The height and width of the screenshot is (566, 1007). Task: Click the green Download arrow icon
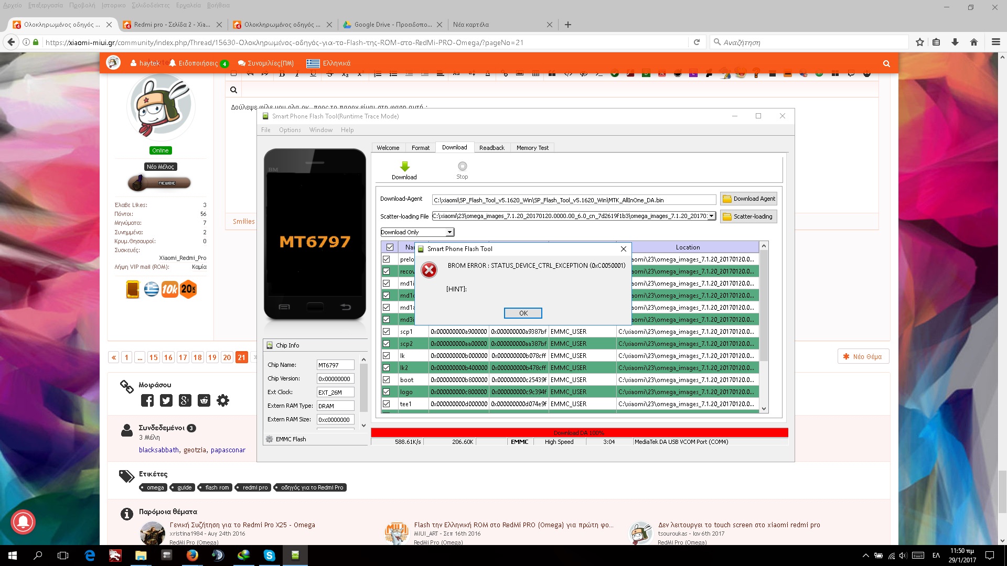(404, 167)
